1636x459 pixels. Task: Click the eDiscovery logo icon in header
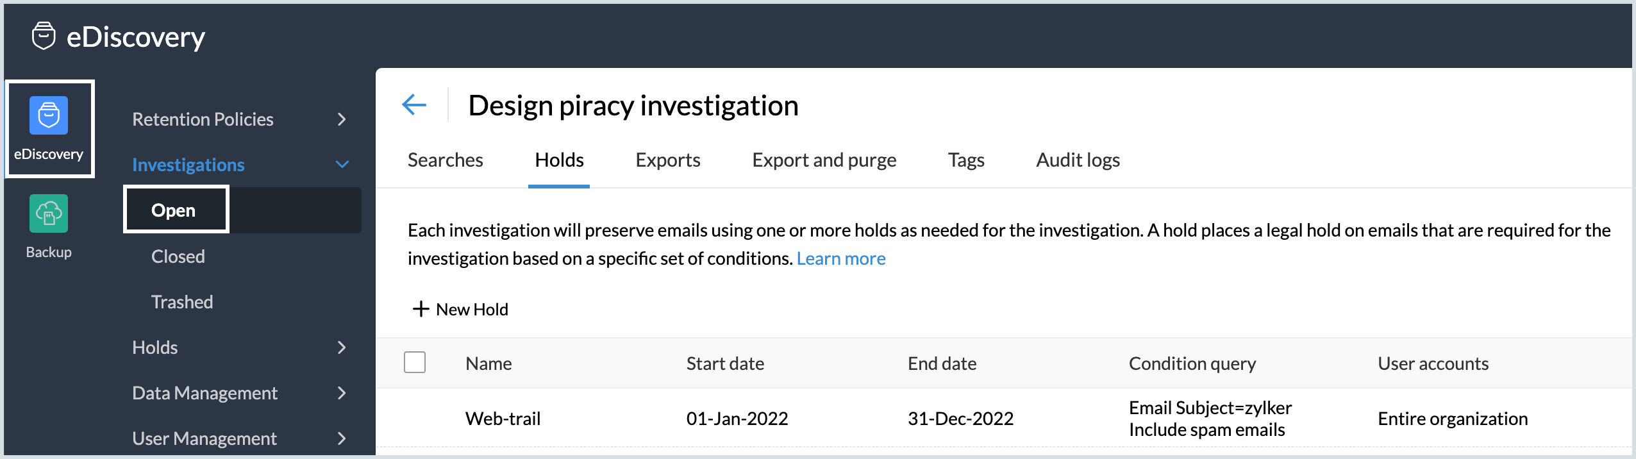coord(44,36)
